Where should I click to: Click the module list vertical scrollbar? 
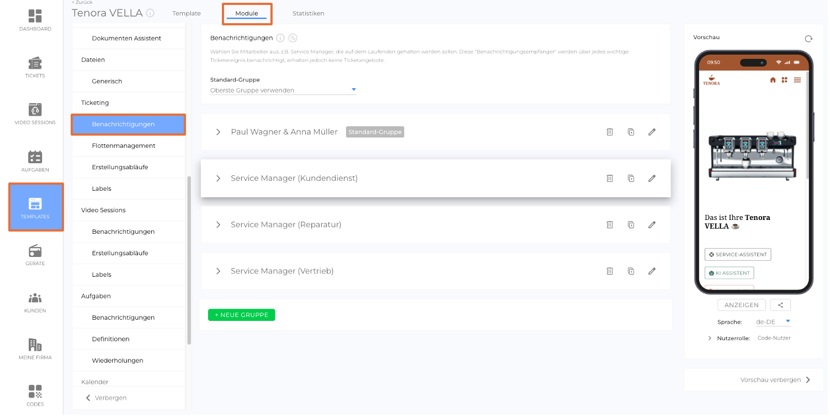coord(189,259)
